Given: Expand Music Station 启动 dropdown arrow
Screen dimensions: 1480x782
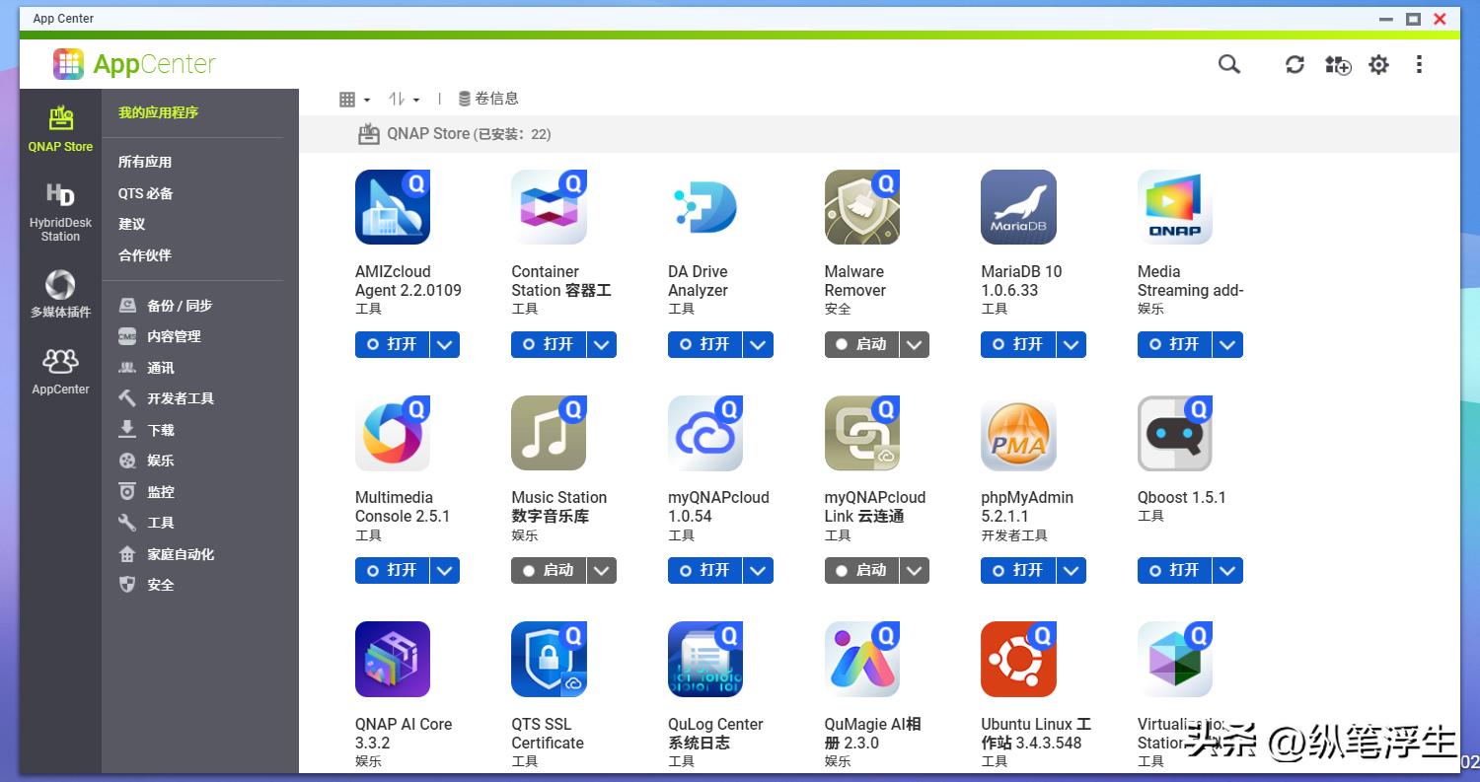Looking at the screenshot, I should (602, 570).
